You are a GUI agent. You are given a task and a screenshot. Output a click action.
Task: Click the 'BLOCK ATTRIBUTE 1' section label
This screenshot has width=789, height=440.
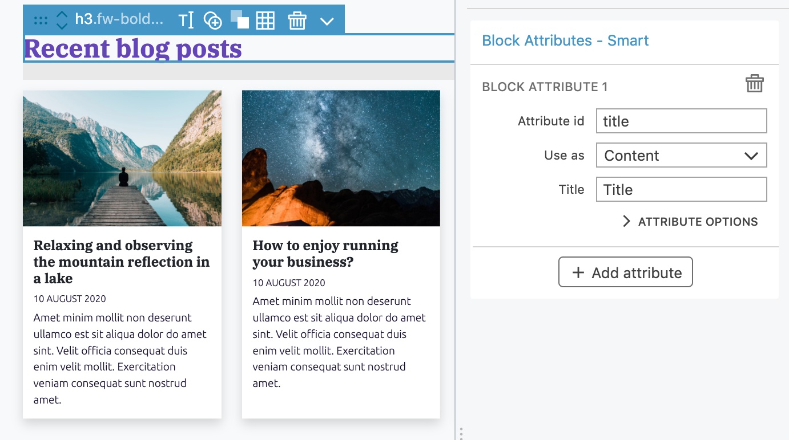pos(545,87)
